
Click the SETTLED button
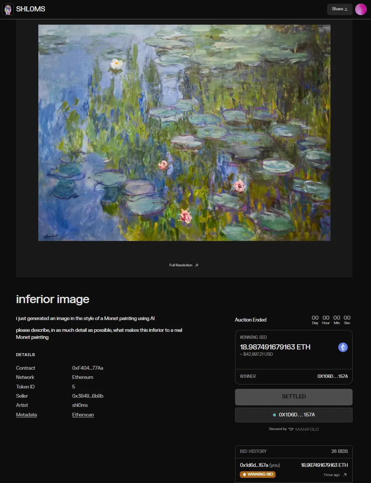(x=294, y=397)
